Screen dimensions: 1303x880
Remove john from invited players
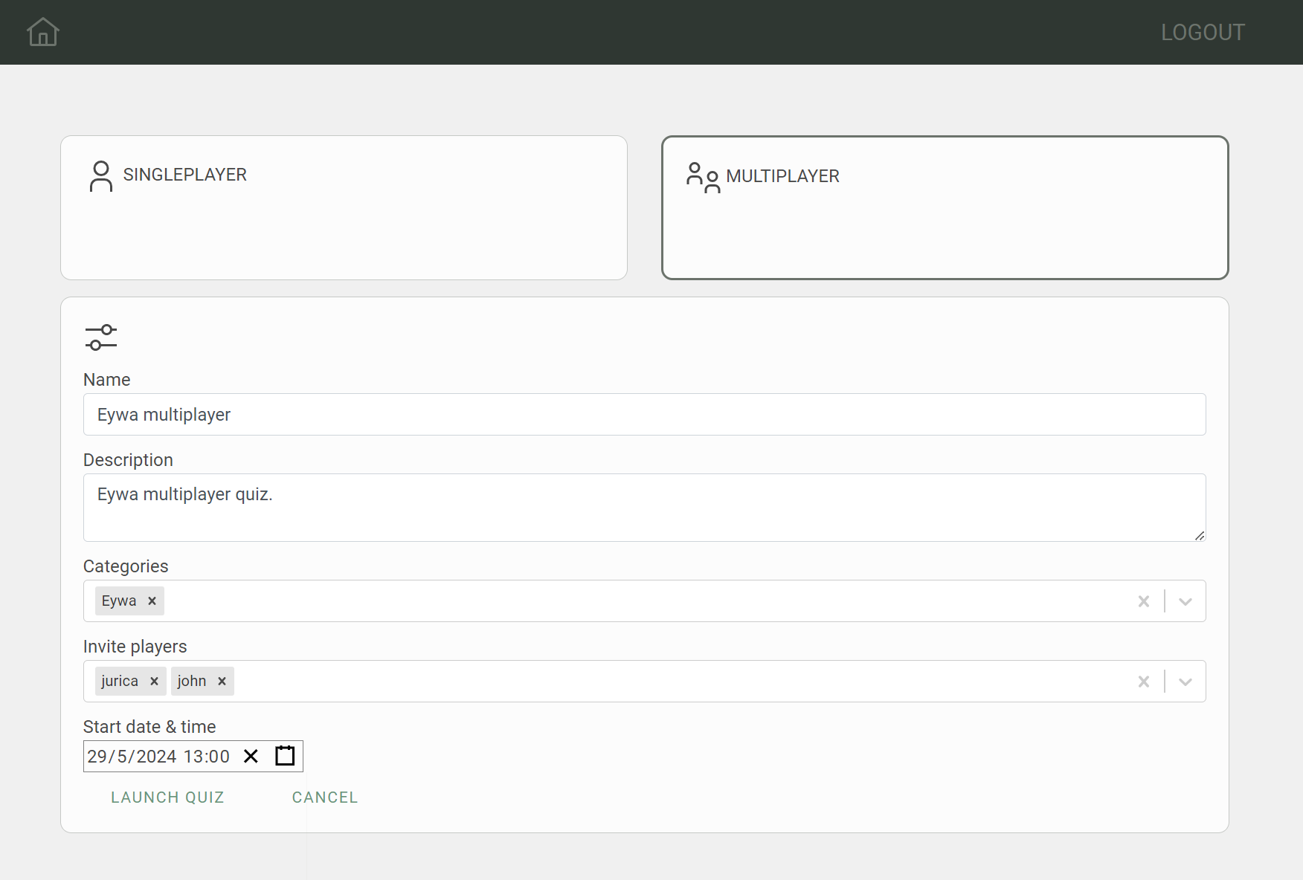222,682
